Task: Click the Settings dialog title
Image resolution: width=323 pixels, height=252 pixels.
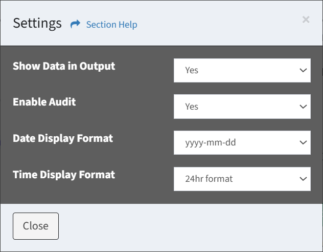Action: click(x=37, y=24)
